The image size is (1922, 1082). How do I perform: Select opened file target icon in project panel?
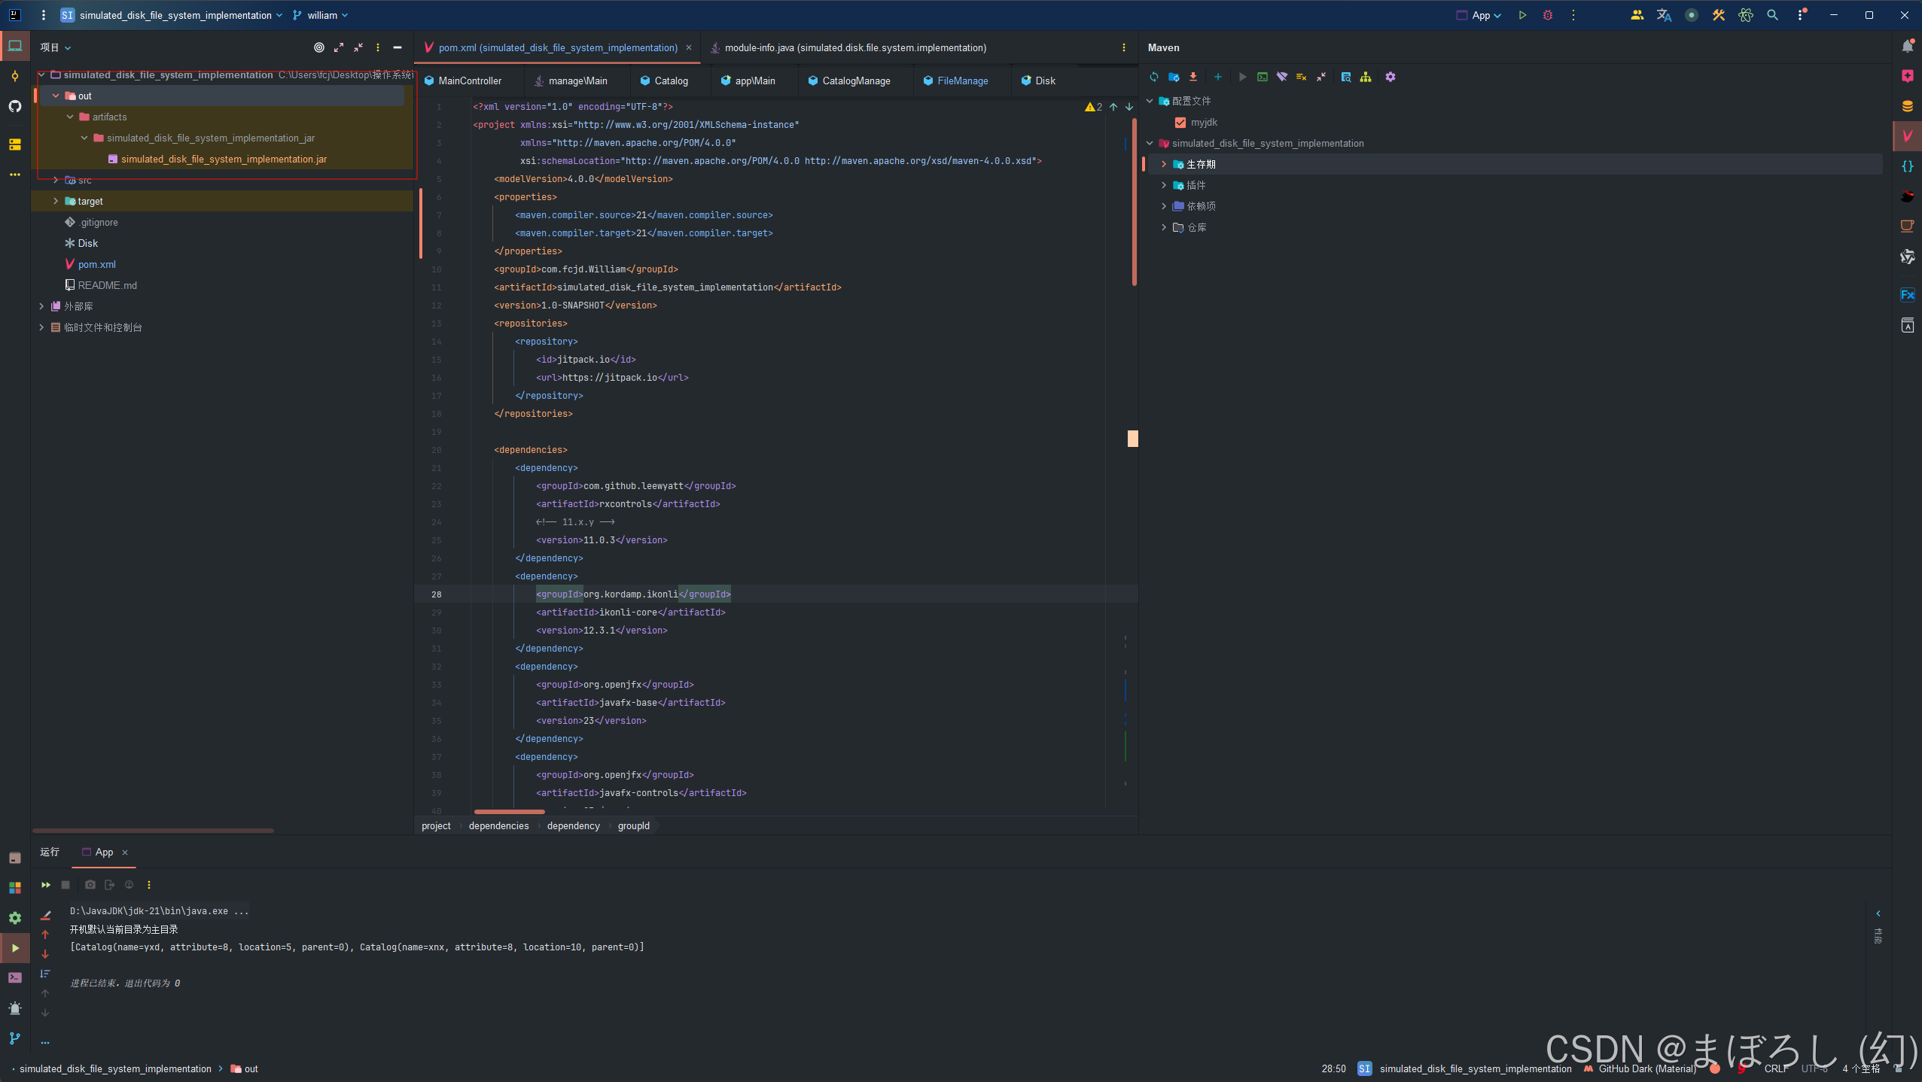(x=319, y=47)
